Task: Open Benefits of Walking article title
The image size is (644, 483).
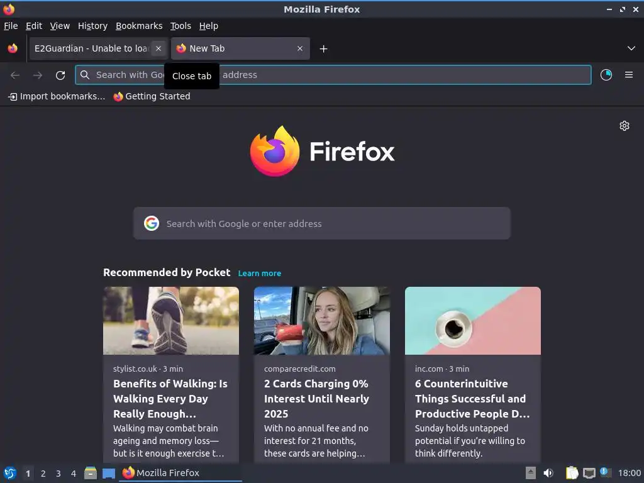Action: pyautogui.click(x=170, y=399)
